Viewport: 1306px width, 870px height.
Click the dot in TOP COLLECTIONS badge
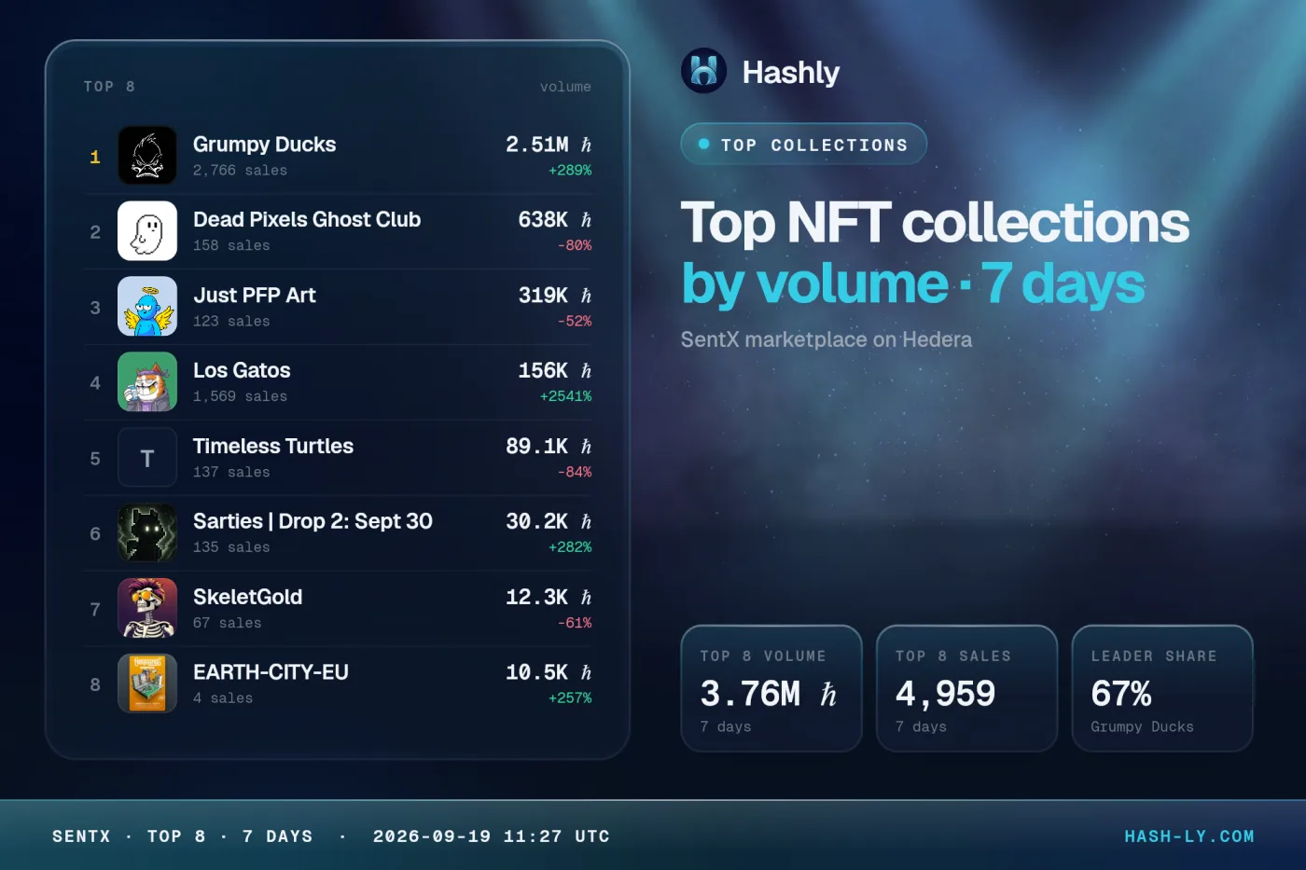coord(704,145)
